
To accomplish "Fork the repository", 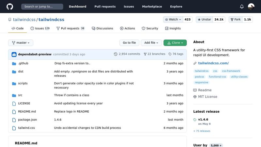I will click(236, 20).
